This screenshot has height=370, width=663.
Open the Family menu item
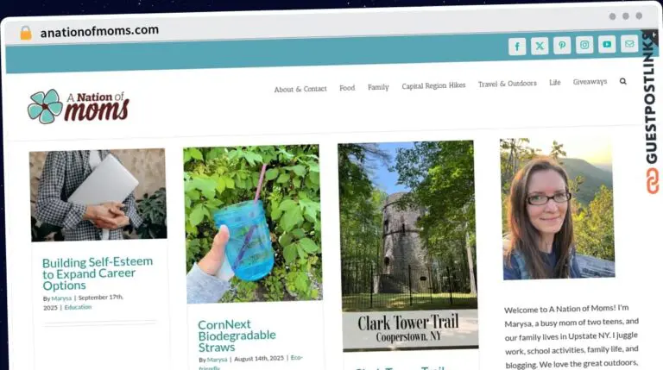pyautogui.click(x=378, y=87)
